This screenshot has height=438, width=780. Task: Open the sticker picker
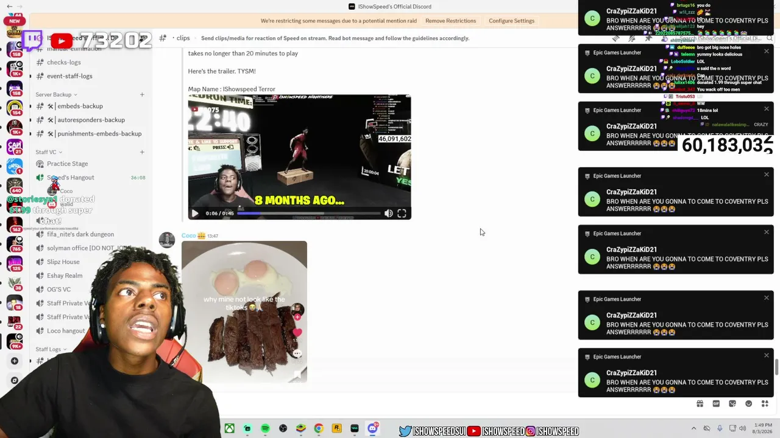point(732,404)
